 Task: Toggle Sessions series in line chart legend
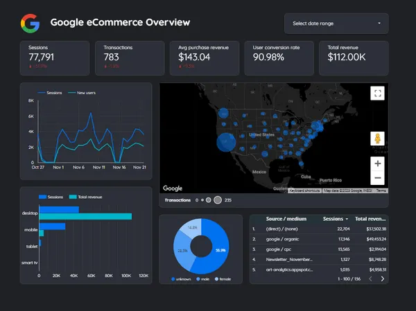[x=50, y=93]
